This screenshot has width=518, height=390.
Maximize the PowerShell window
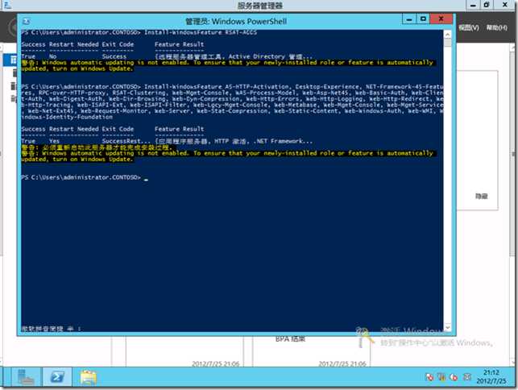pos(423,19)
